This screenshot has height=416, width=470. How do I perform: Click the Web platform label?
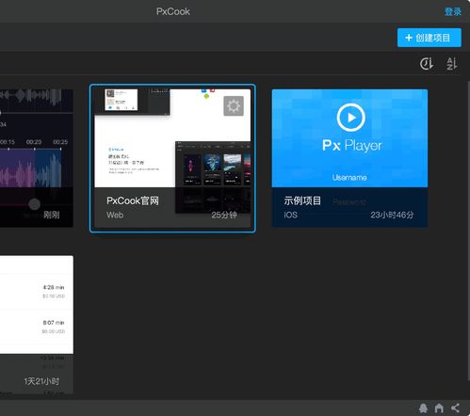click(x=115, y=215)
